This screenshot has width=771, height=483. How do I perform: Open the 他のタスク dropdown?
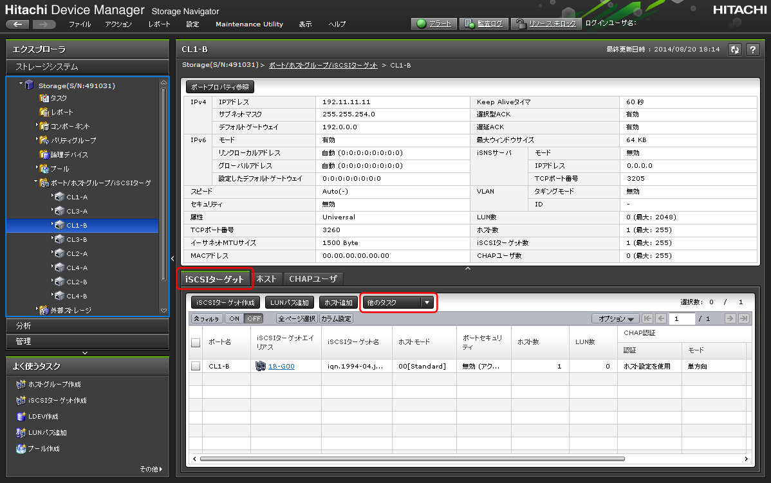398,302
